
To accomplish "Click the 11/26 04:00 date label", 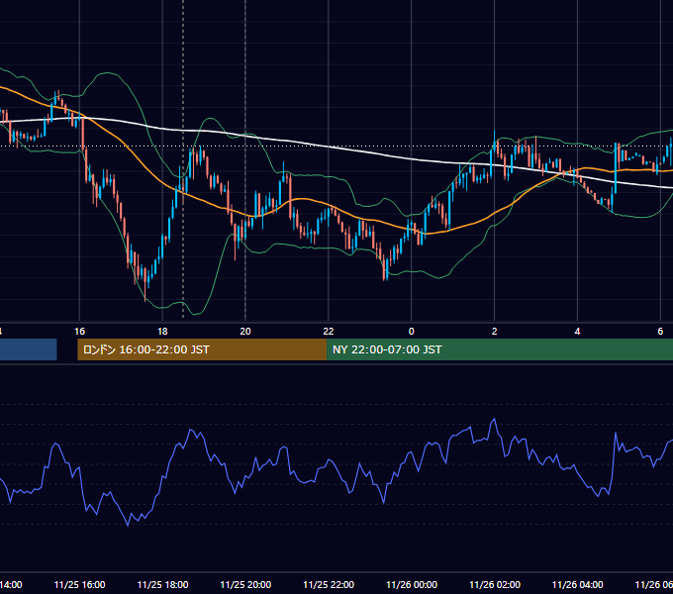I will click(578, 584).
